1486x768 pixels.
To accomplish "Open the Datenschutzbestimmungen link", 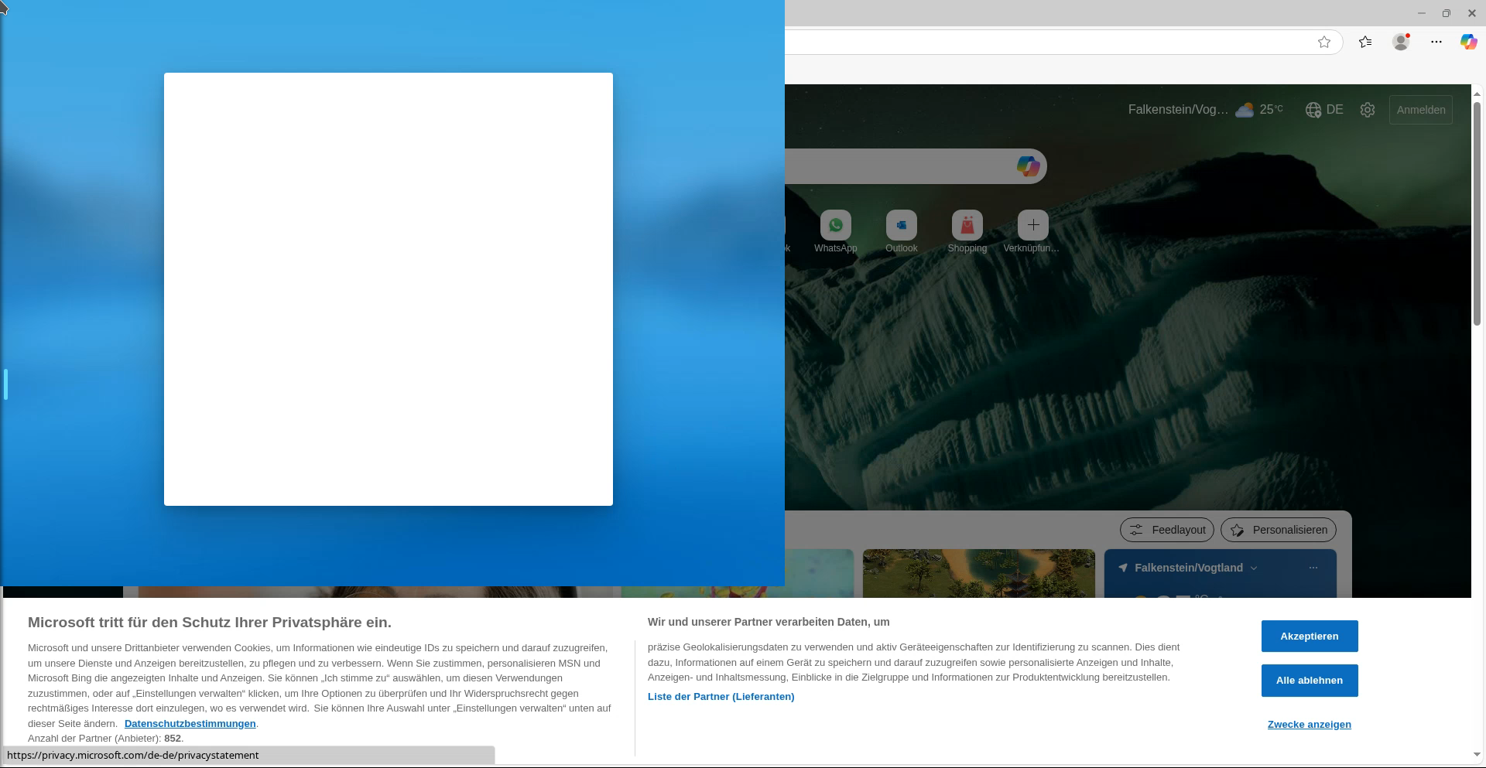I will coord(190,723).
